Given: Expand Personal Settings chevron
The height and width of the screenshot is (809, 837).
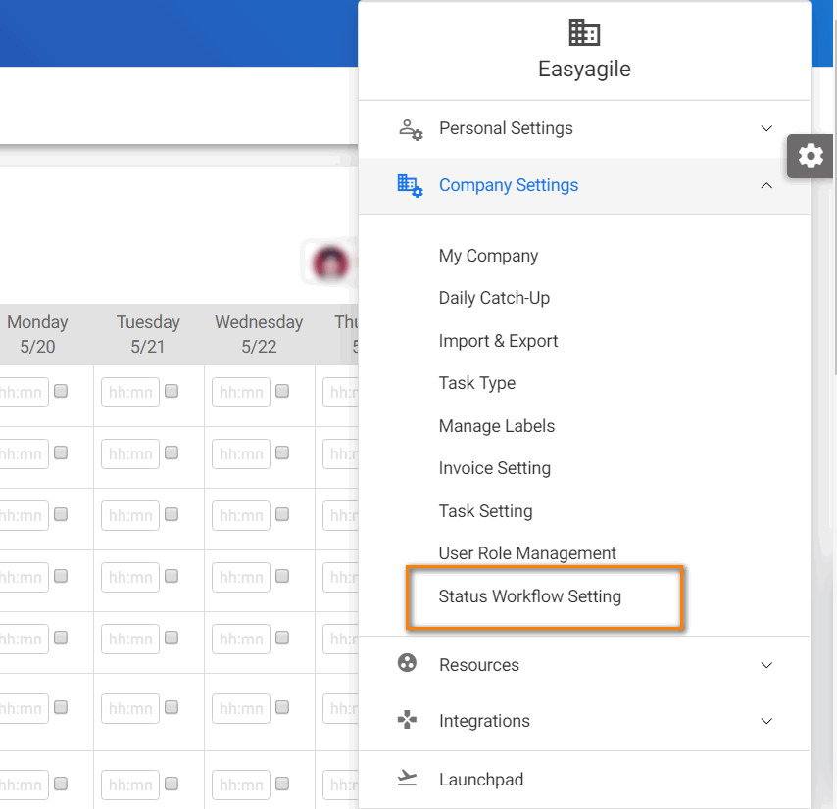Looking at the screenshot, I should point(766,128).
